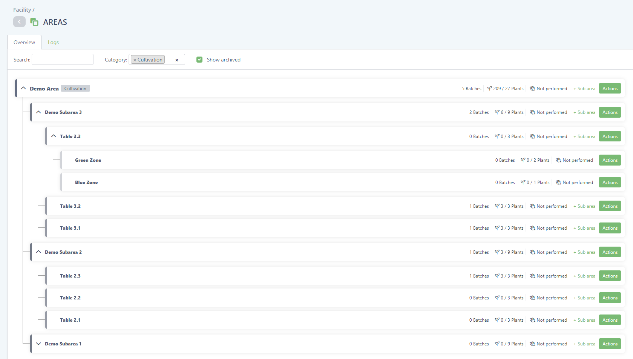The height and width of the screenshot is (359, 633).
Task: Click the inspection icon in Blue Zone row
Action: point(558,183)
